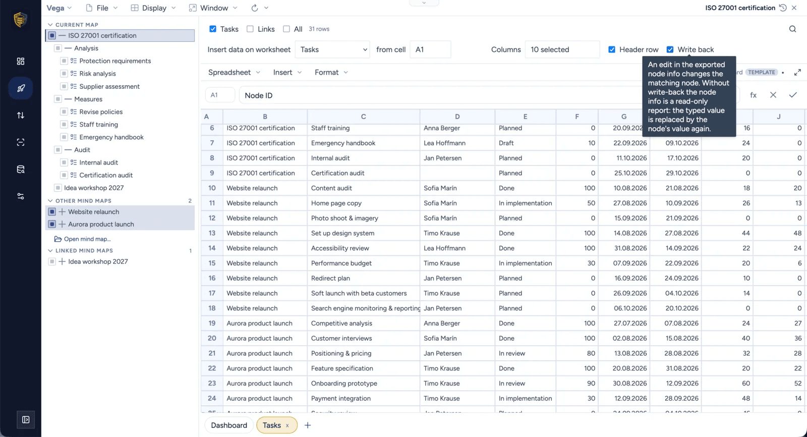Click the refresh icon in the top bar
The height and width of the screenshot is (437, 807).
click(255, 8)
